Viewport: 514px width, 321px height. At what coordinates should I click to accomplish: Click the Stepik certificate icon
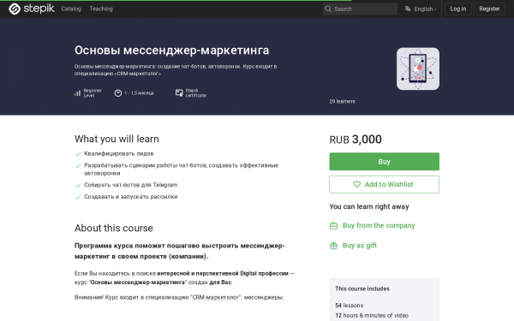[x=179, y=93]
